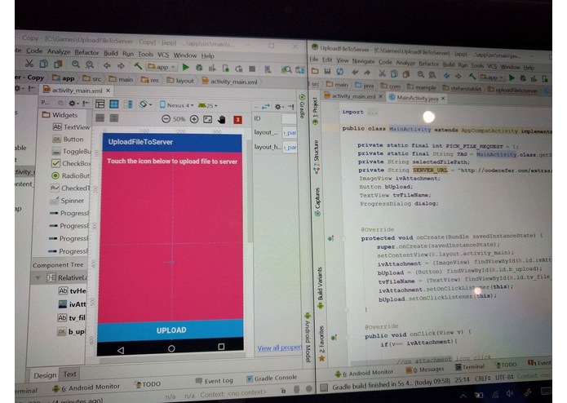Screen dimensions: 567x403
Task: Click the ID input field in properties panel
Action: 289,118
